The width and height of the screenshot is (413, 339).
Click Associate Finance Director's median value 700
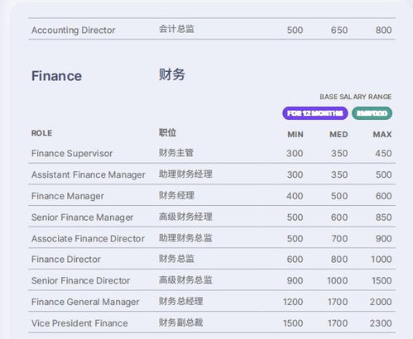339,239
